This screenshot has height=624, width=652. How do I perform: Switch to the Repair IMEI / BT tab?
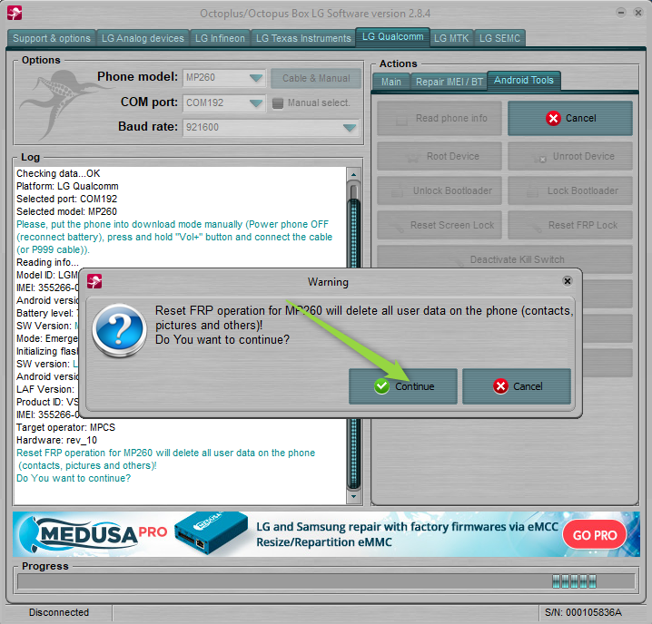click(449, 82)
